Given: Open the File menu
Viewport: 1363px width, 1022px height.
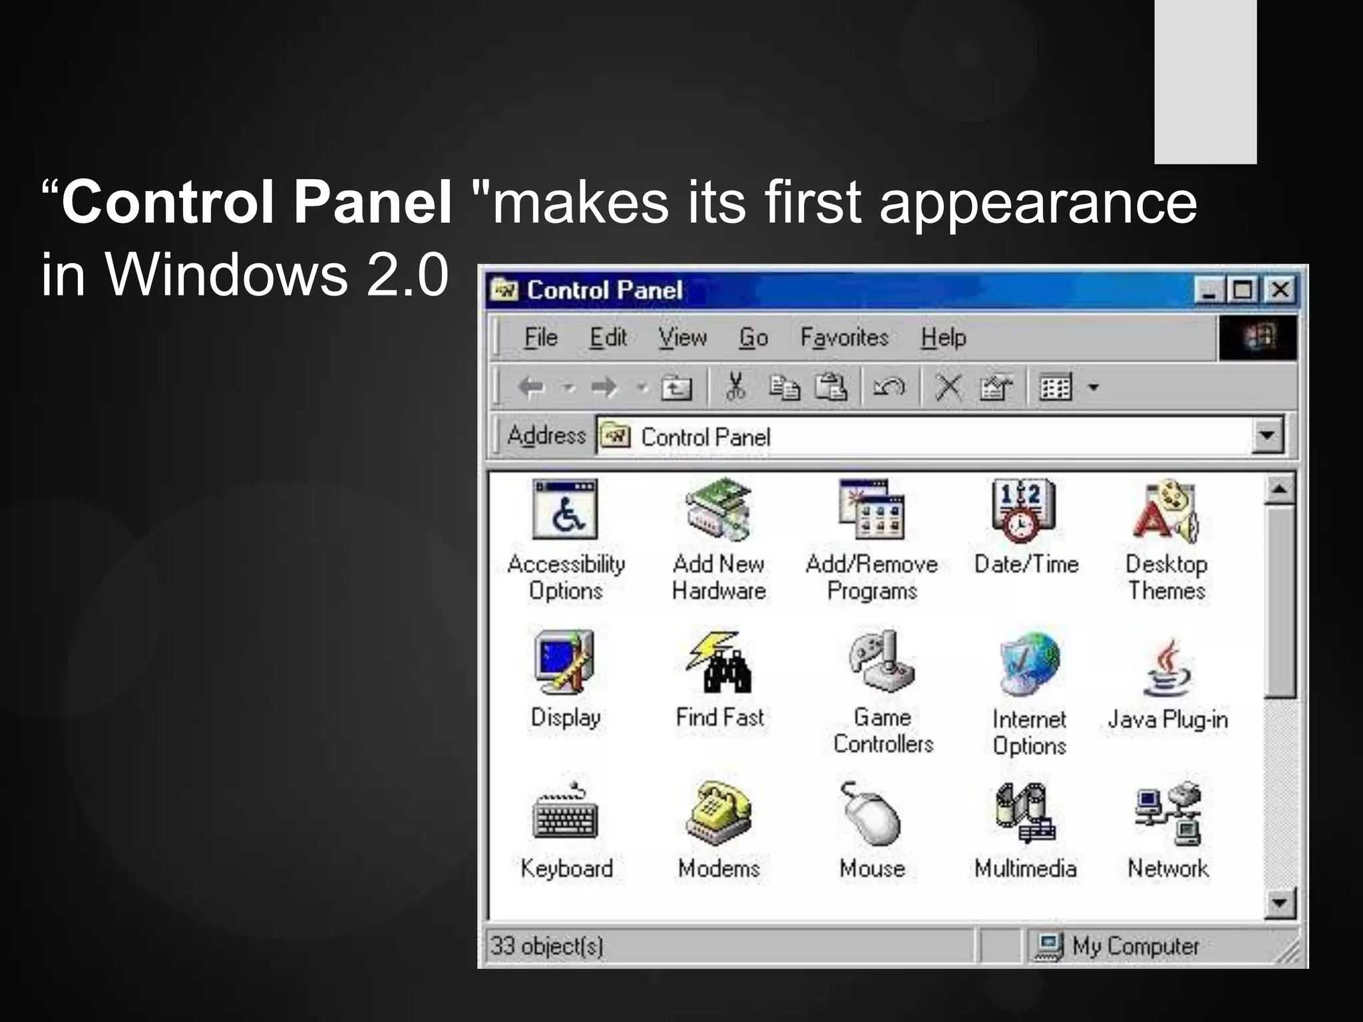Looking at the screenshot, I should (540, 337).
